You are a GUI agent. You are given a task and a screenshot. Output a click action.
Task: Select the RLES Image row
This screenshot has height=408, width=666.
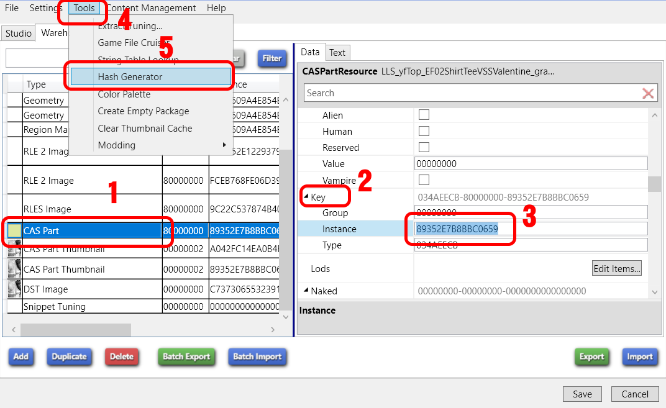click(x=143, y=209)
